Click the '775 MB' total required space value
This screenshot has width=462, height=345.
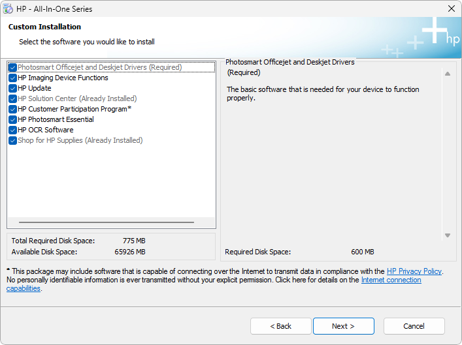[x=134, y=241]
